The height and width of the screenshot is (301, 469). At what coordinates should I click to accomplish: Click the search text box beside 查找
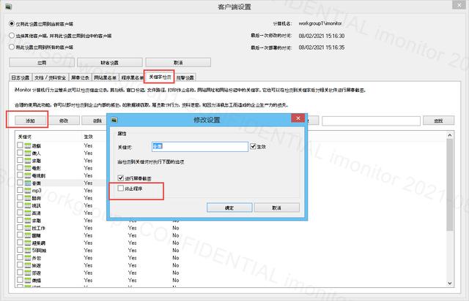click(372, 121)
